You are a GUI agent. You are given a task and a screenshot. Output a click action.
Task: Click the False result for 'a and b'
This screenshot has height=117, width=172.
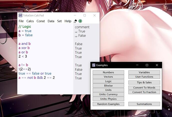point(79,44)
